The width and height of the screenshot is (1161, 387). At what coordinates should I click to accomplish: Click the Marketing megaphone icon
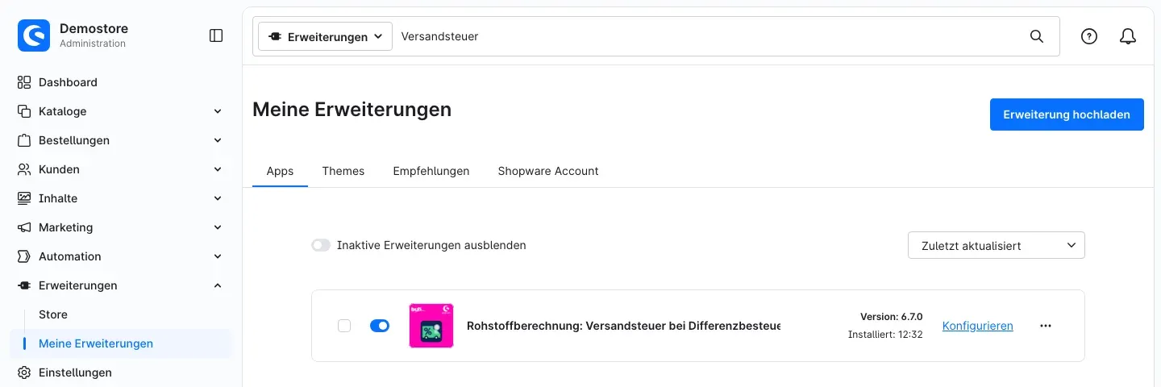[x=24, y=227]
